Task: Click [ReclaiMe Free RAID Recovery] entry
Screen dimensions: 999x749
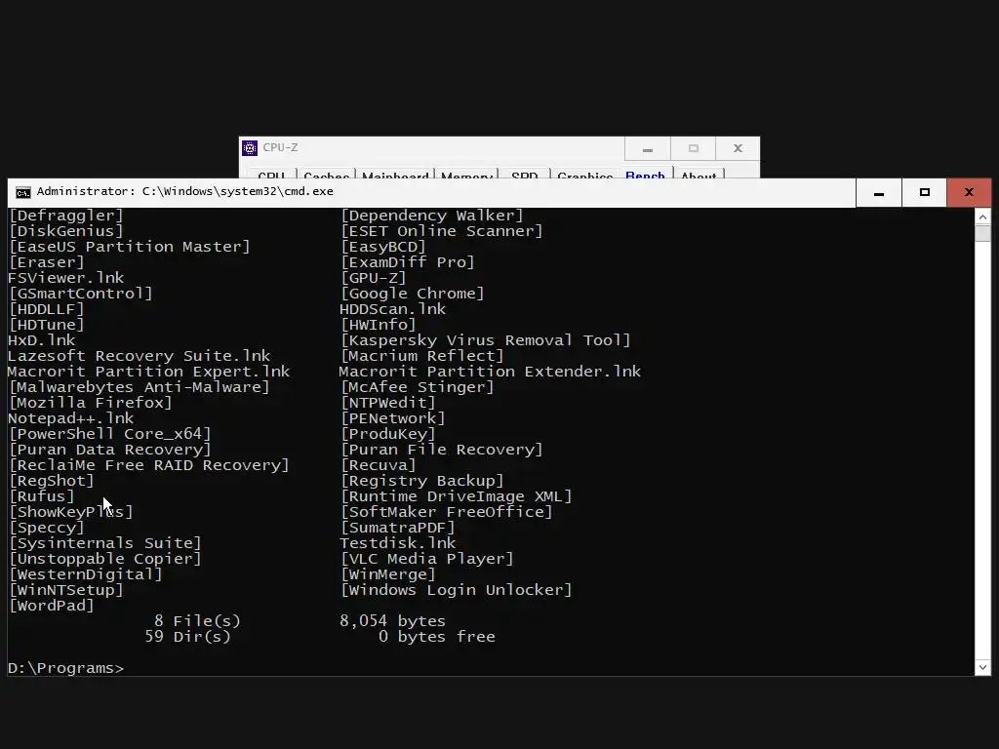Action: click(x=148, y=465)
